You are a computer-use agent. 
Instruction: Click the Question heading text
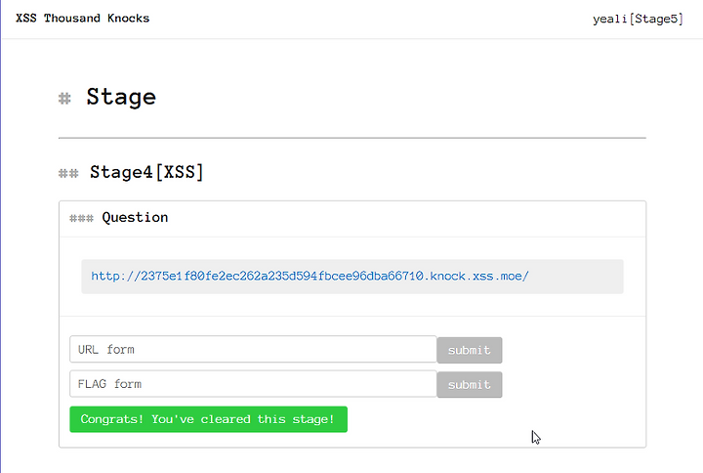135,218
